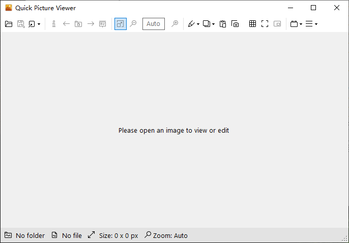Close the Quick Picture Viewer window

(337, 8)
